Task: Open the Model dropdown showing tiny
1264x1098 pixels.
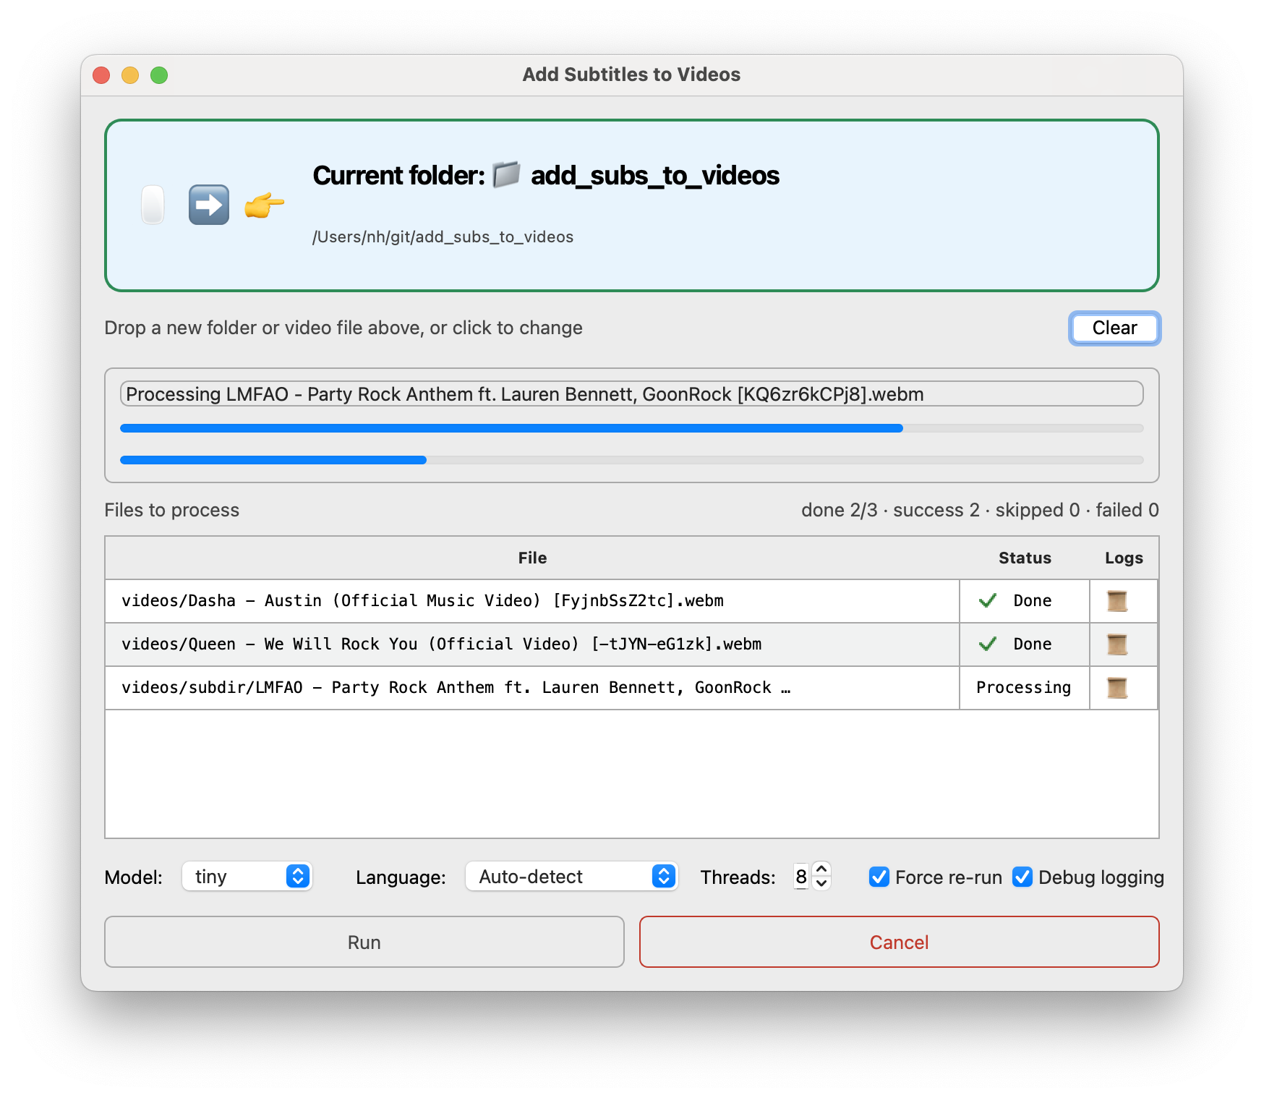Action: pyautogui.click(x=247, y=877)
